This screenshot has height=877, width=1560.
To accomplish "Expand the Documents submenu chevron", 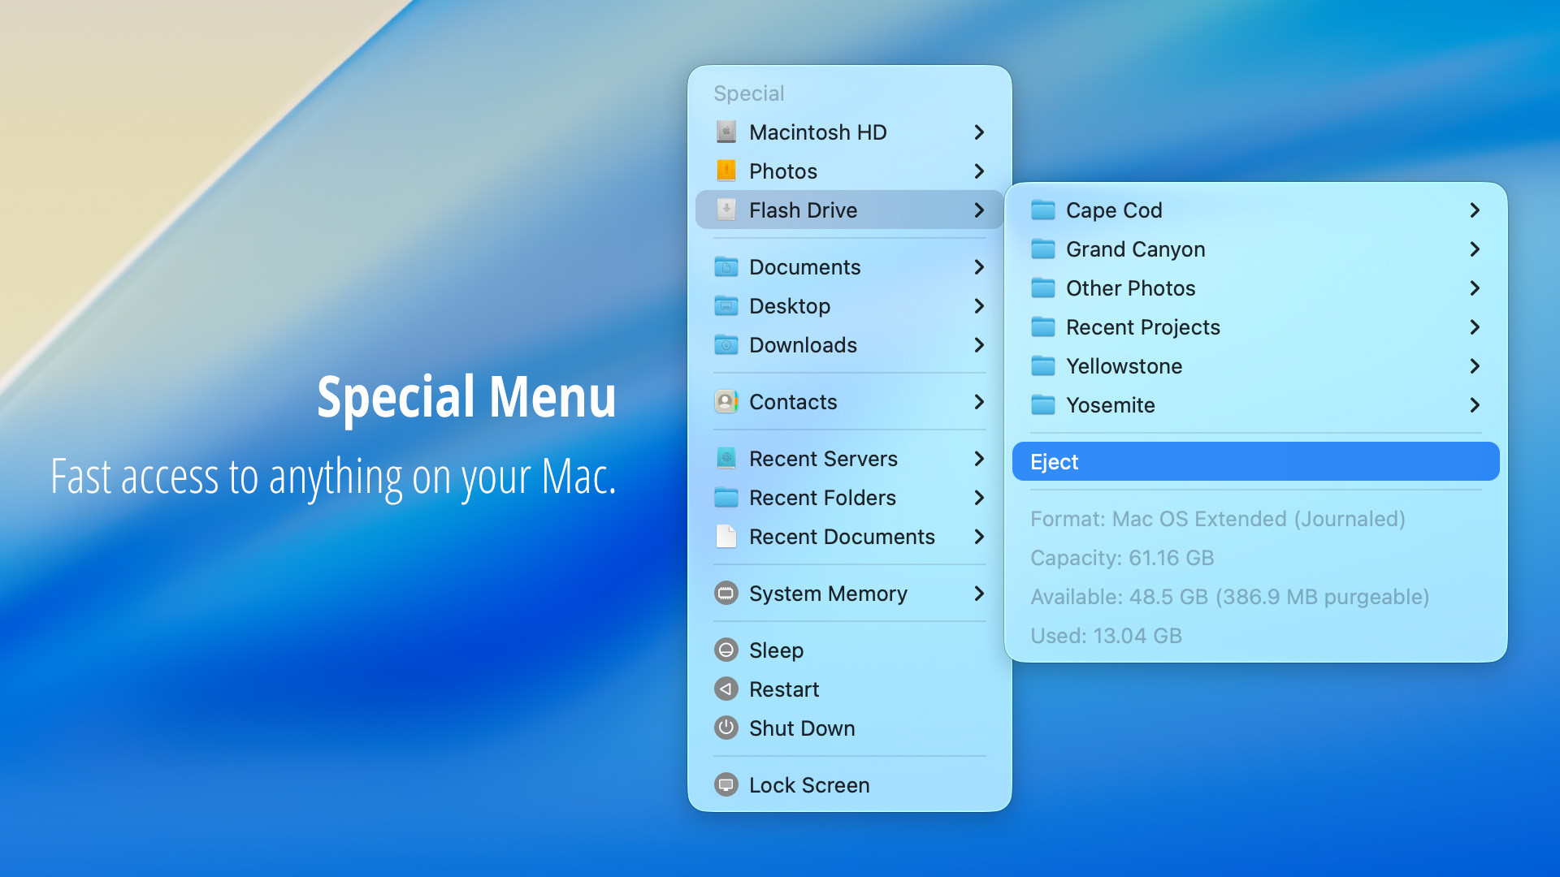I will point(979,266).
